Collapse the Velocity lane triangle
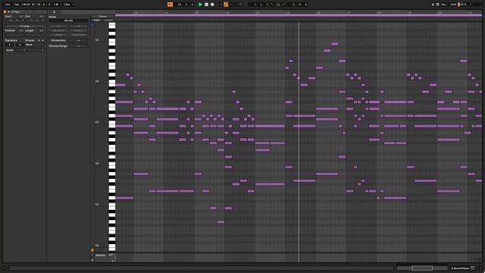This screenshot has height=273, width=485. [x=92, y=255]
